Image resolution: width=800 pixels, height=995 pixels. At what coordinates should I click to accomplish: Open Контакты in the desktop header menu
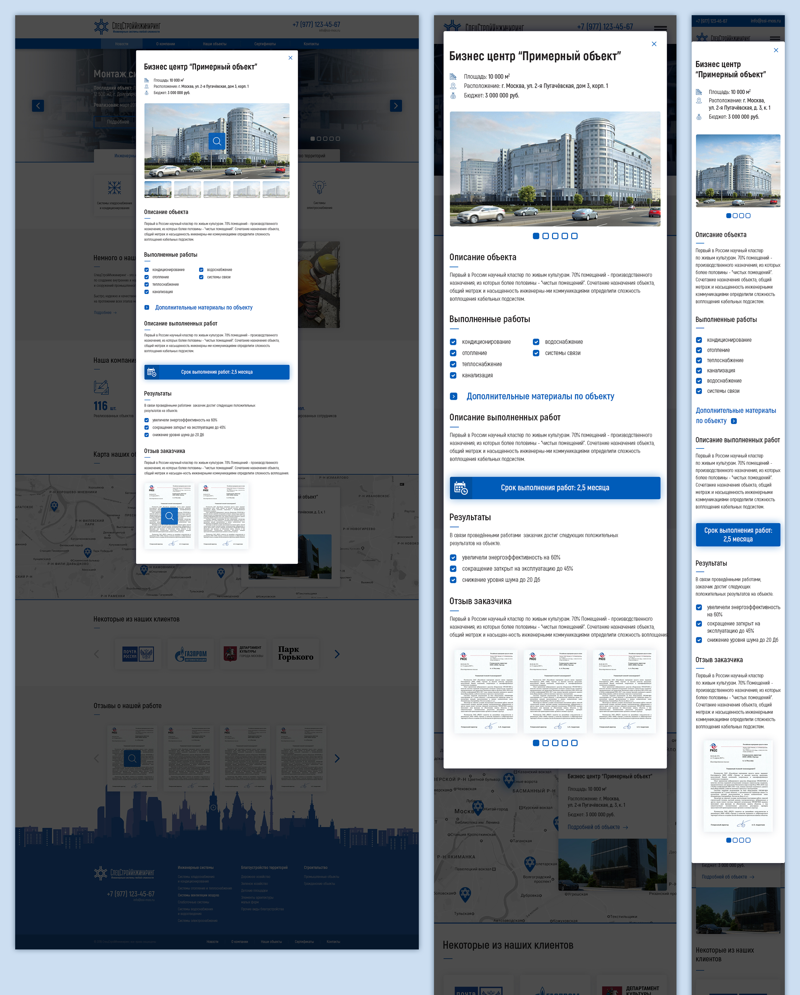pyautogui.click(x=311, y=44)
